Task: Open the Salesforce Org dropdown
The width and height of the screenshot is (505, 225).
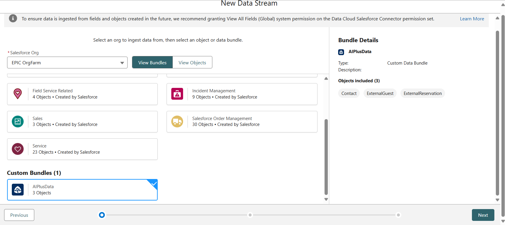Action: 67,63
